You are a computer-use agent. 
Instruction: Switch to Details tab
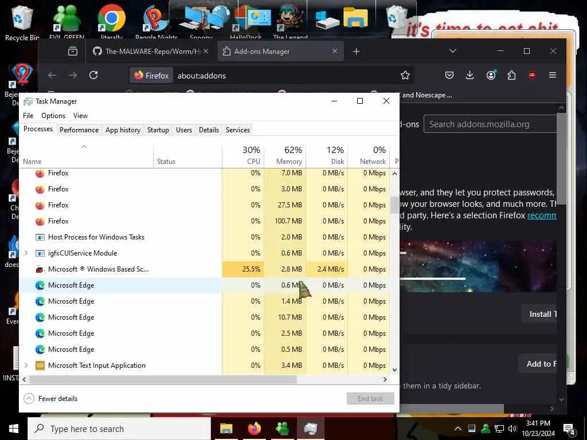point(209,130)
